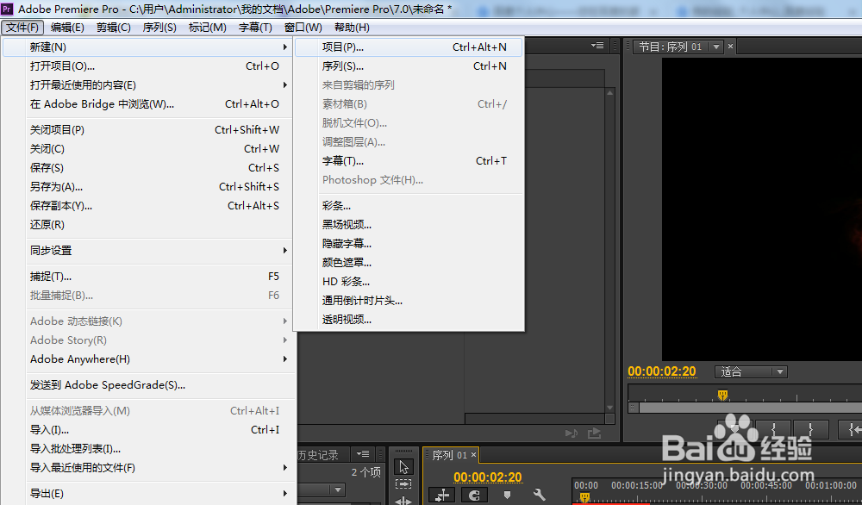Choose 彩条... in New submenu
Screen dimensions: 862x505
point(409,206)
